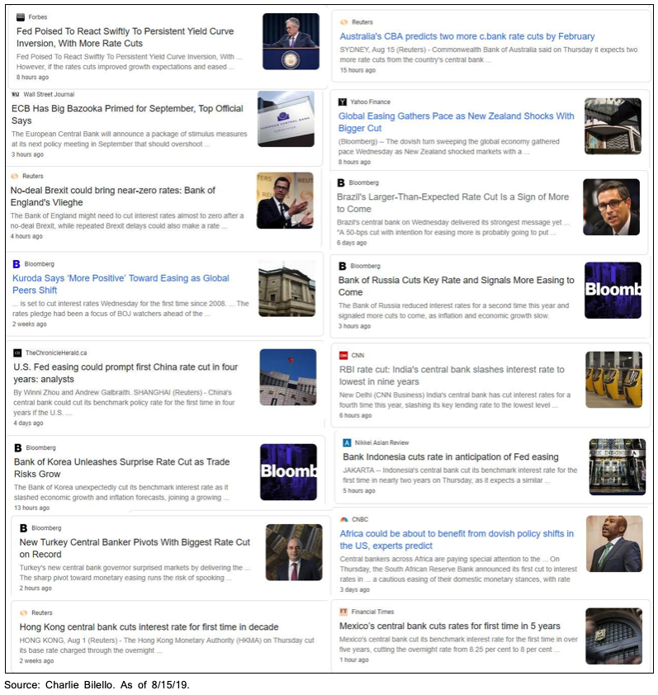Click the Financial Times source name
The width and height of the screenshot is (658, 695).
[372, 612]
